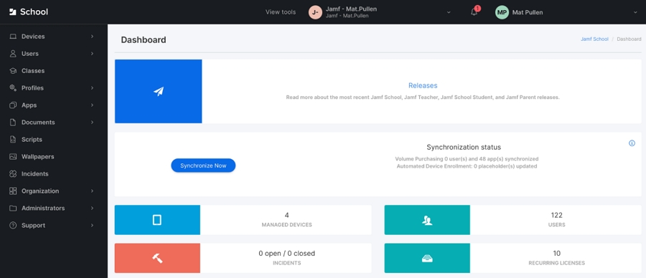Screen dimensions: 646x278
Task: Open Apps in the sidebar
Action: coord(29,105)
